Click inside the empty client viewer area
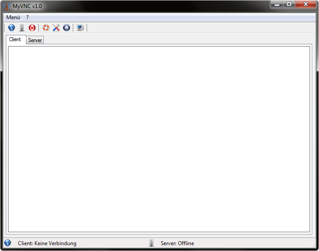319x251 pixels. [x=159, y=139]
